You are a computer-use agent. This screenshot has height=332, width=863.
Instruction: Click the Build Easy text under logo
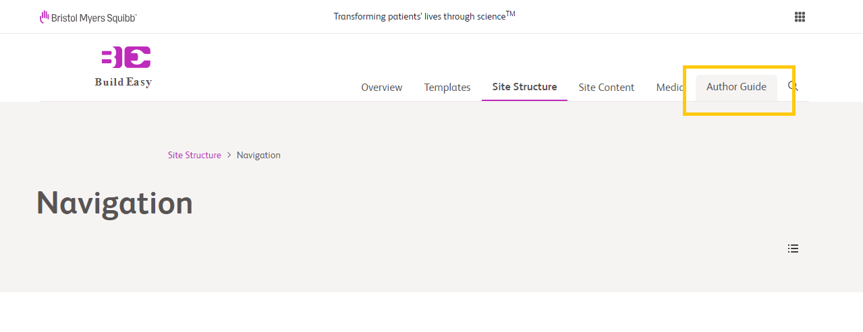(x=123, y=82)
